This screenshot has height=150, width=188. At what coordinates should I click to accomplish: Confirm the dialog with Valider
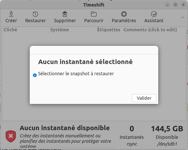pyautogui.click(x=144, y=98)
